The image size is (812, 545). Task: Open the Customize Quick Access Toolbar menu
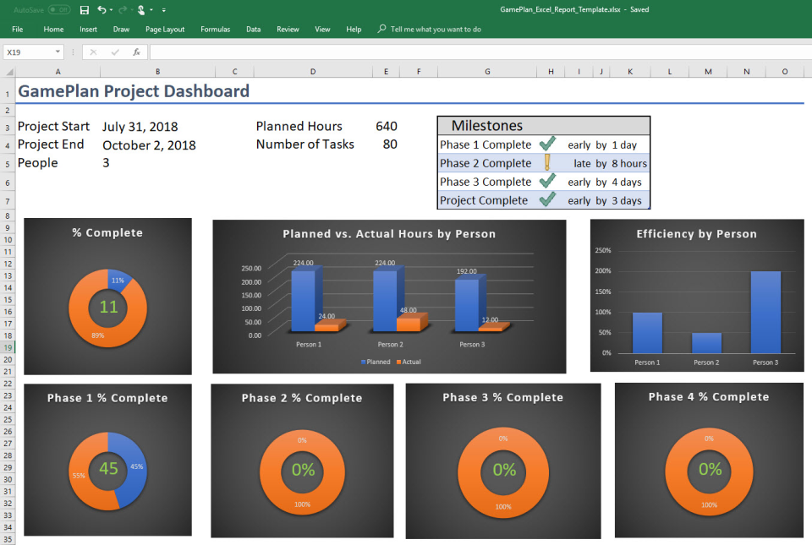point(164,9)
